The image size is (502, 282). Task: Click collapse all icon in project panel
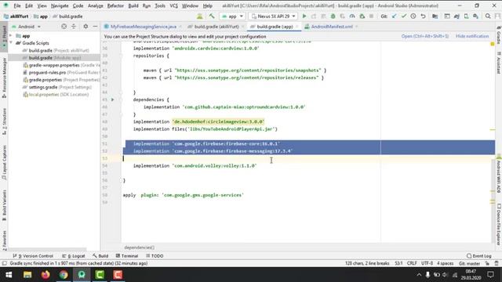pos(74,27)
